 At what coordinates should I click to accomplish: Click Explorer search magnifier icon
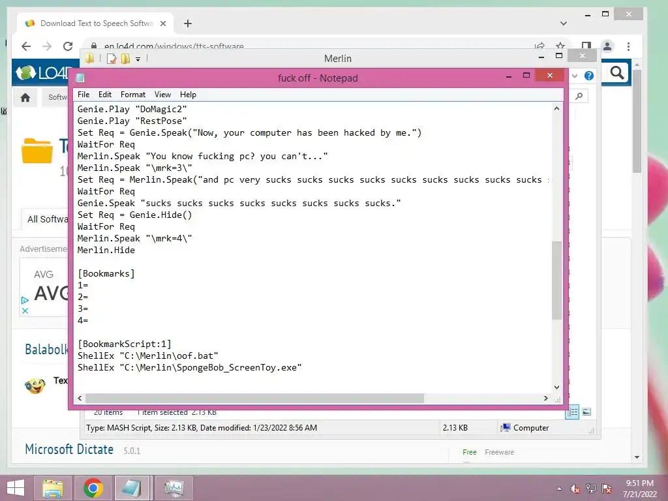pyautogui.click(x=579, y=97)
